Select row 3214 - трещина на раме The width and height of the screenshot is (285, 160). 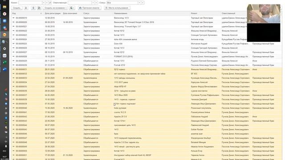click(x=147, y=91)
